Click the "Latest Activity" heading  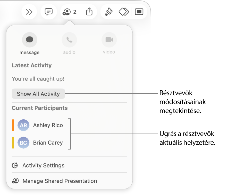[32, 65]
